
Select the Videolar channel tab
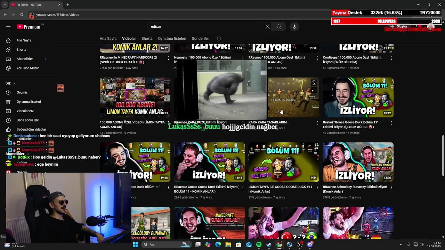pos(129,39)
